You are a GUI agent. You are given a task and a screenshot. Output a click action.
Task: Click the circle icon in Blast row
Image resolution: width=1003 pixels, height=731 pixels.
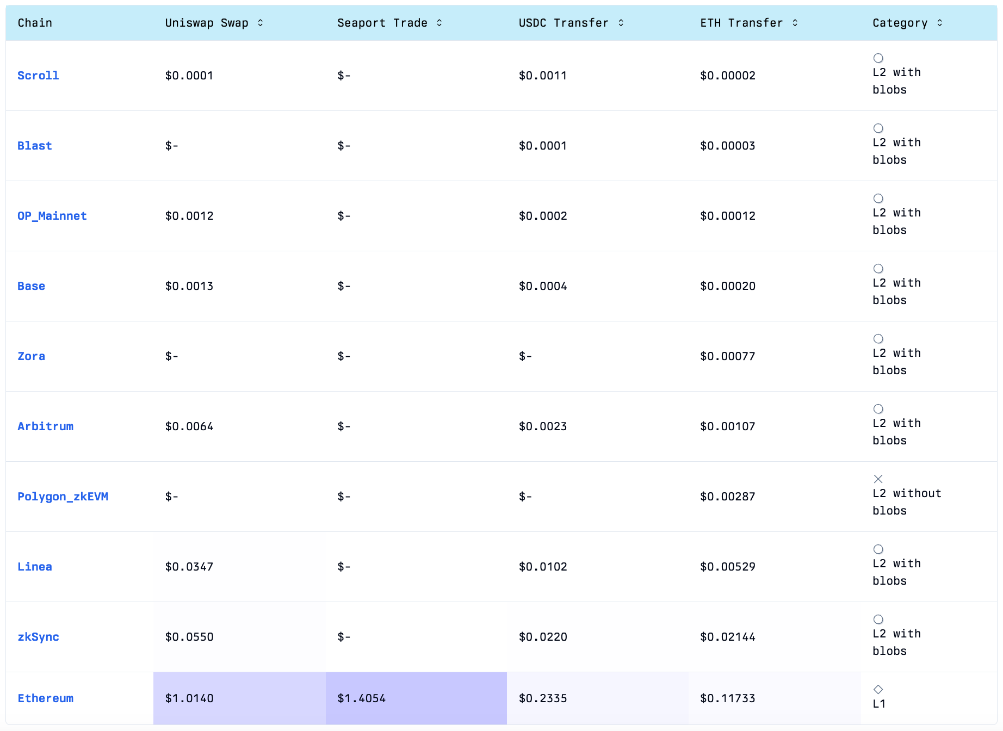(878, 128)
